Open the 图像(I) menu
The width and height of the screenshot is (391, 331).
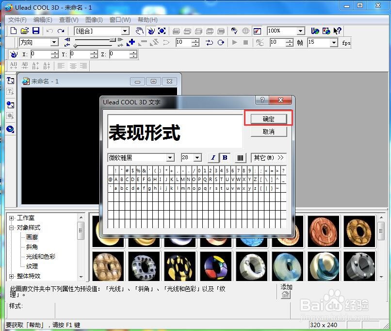(x=94, y=20)
